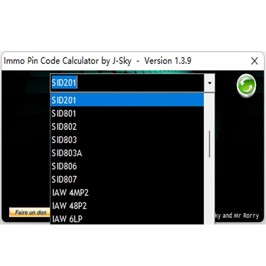Viewport: 266px width, 266px height.
Task: Select IAW 48P2 in the list
Action: tap(127, 206)
